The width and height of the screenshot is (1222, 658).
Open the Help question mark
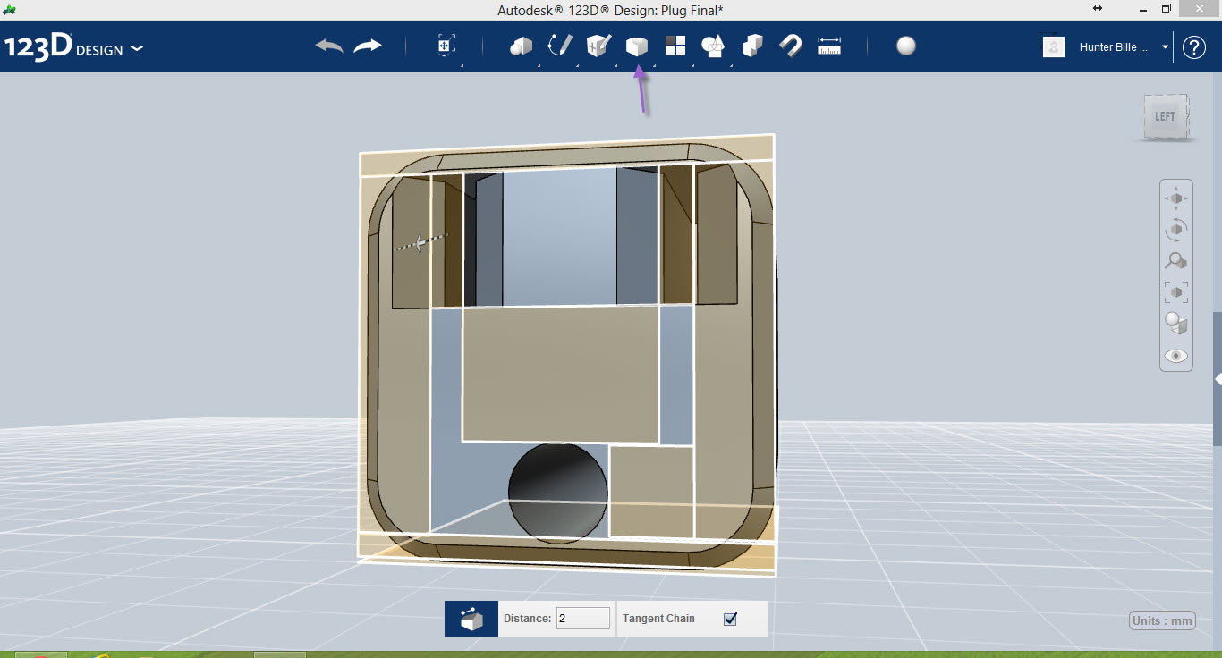tap(1194, 47)
